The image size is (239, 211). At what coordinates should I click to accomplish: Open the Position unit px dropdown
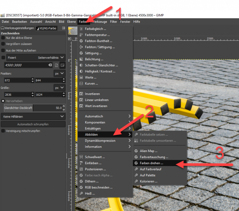click(x=59, y=73)
